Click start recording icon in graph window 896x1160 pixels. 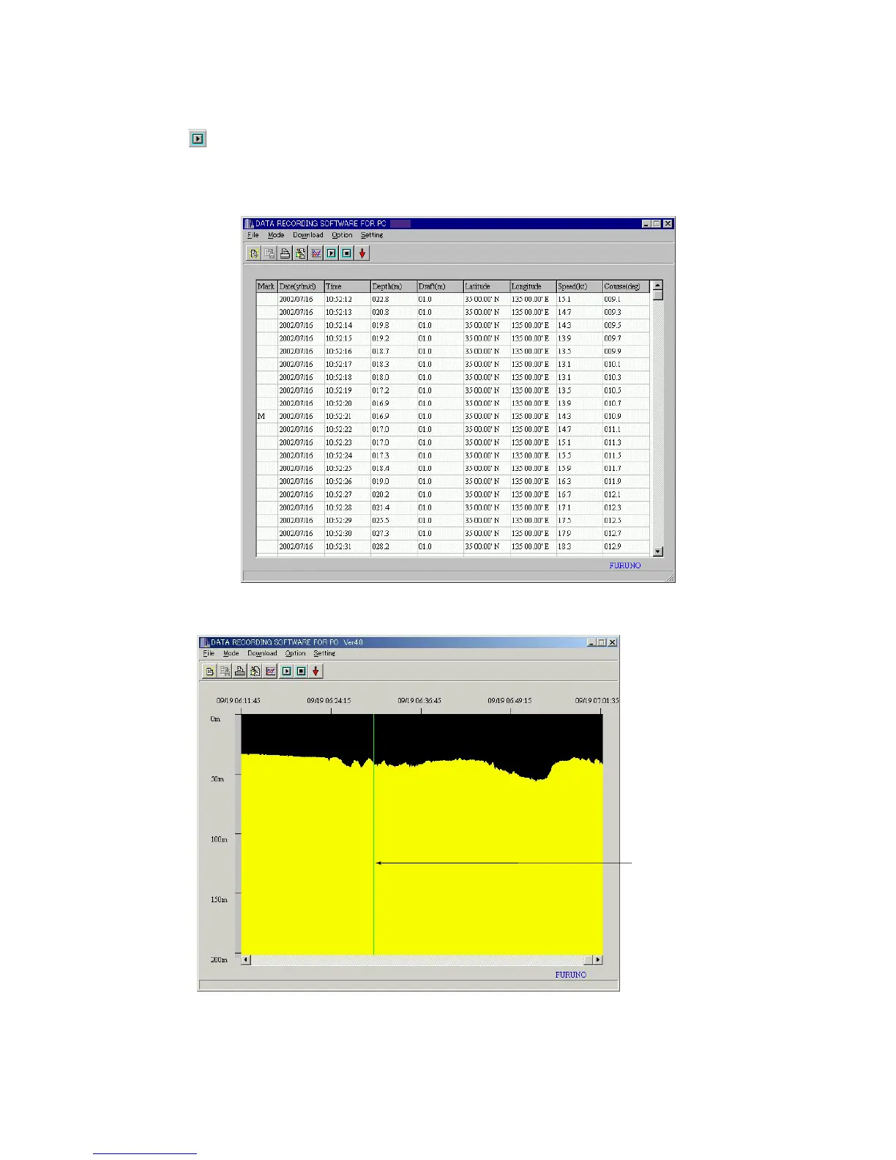[x=286, y=671]
